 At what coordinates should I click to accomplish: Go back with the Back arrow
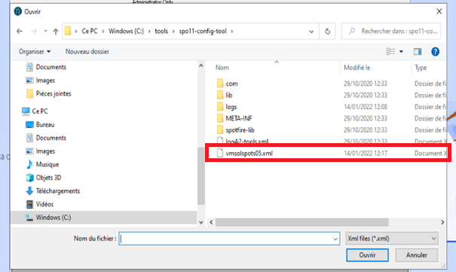pos(20,31)
